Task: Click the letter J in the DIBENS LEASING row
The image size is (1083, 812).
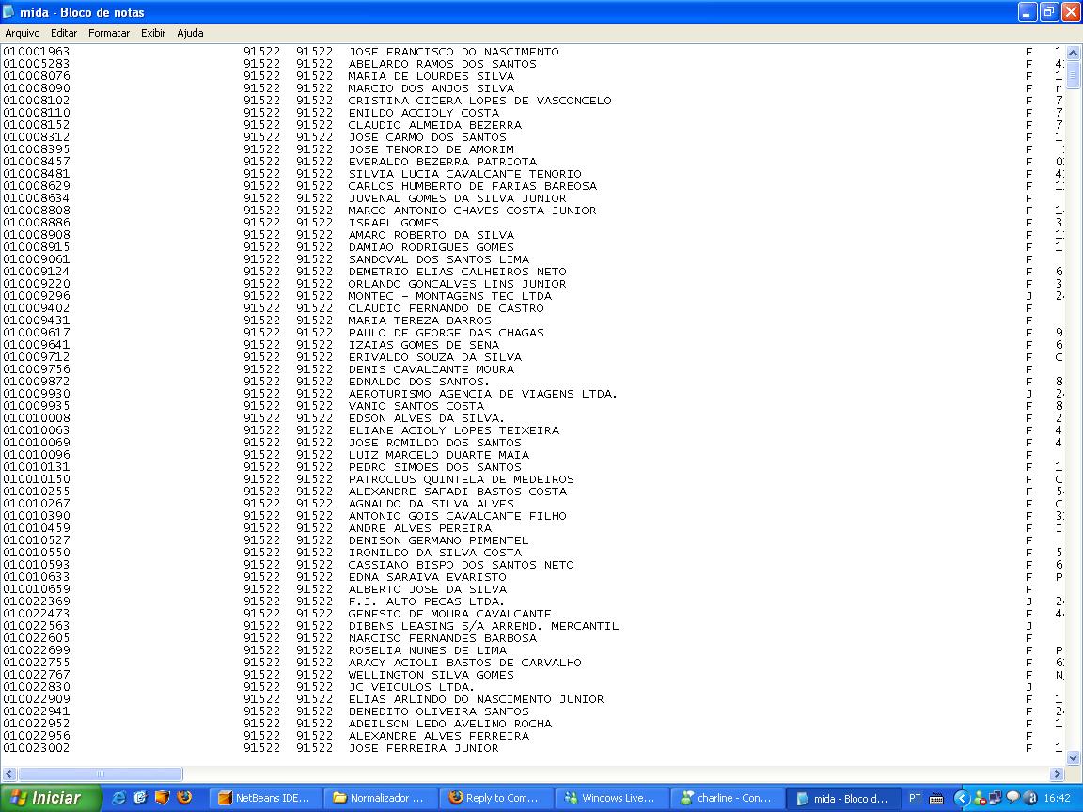Action: [x=1029, y=626]
